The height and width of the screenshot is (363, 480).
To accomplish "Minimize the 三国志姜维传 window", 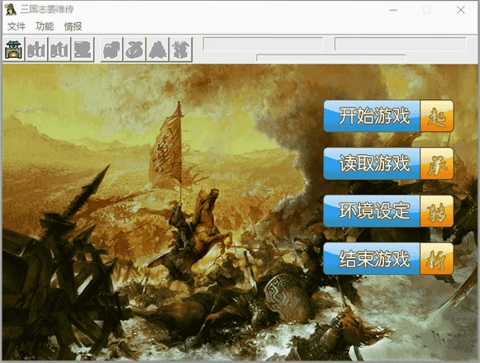I will [x=393, y=10].
